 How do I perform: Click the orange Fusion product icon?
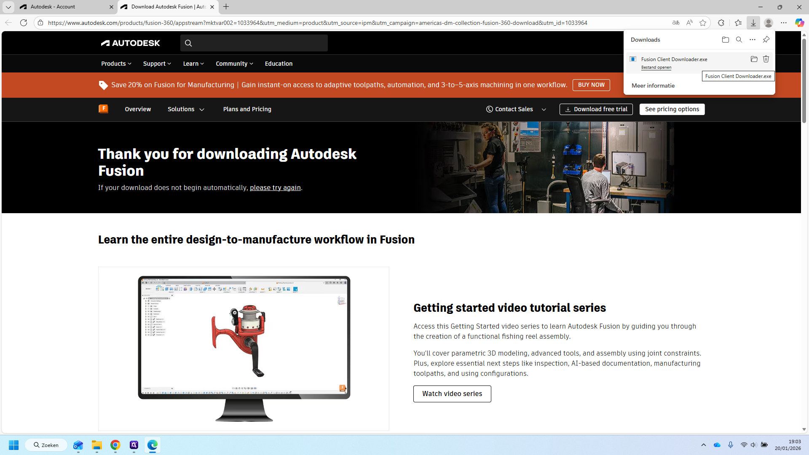[x=103, y=109]
